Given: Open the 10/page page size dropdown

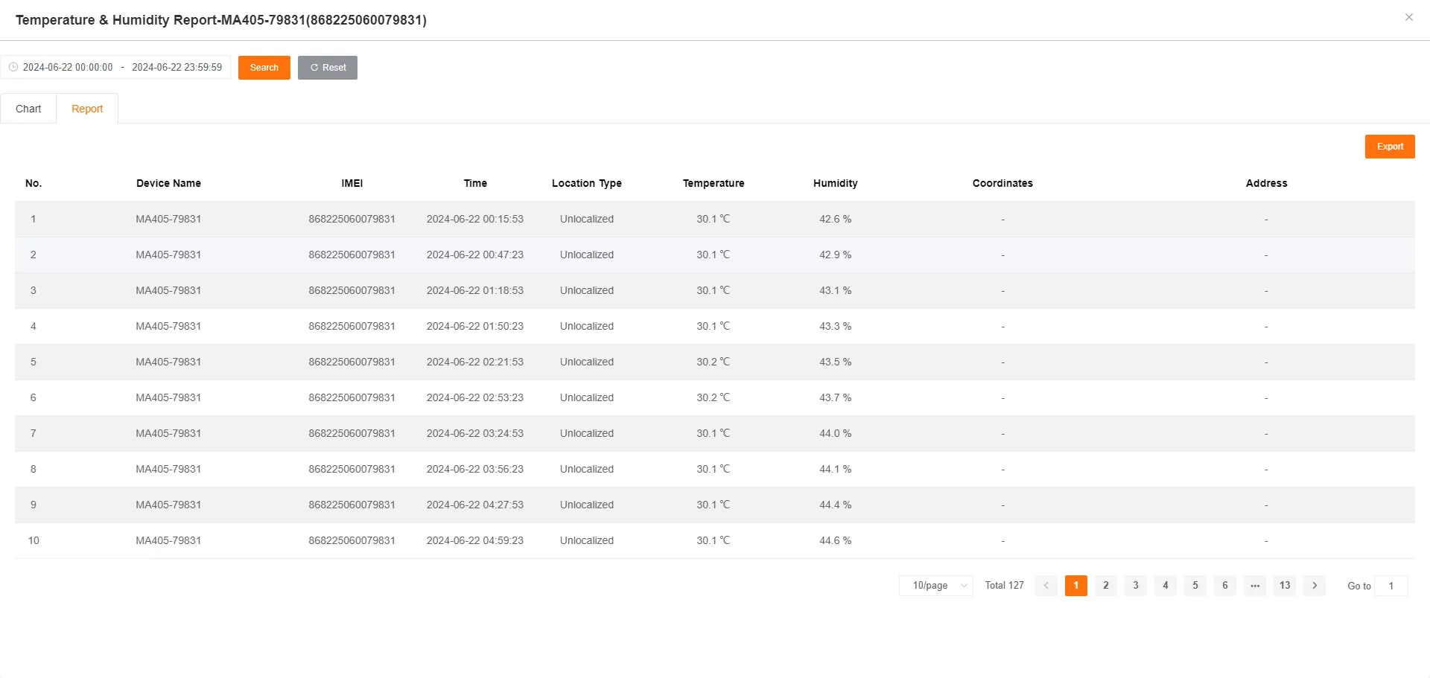Looking at the screenshot, I should point(935,586).
